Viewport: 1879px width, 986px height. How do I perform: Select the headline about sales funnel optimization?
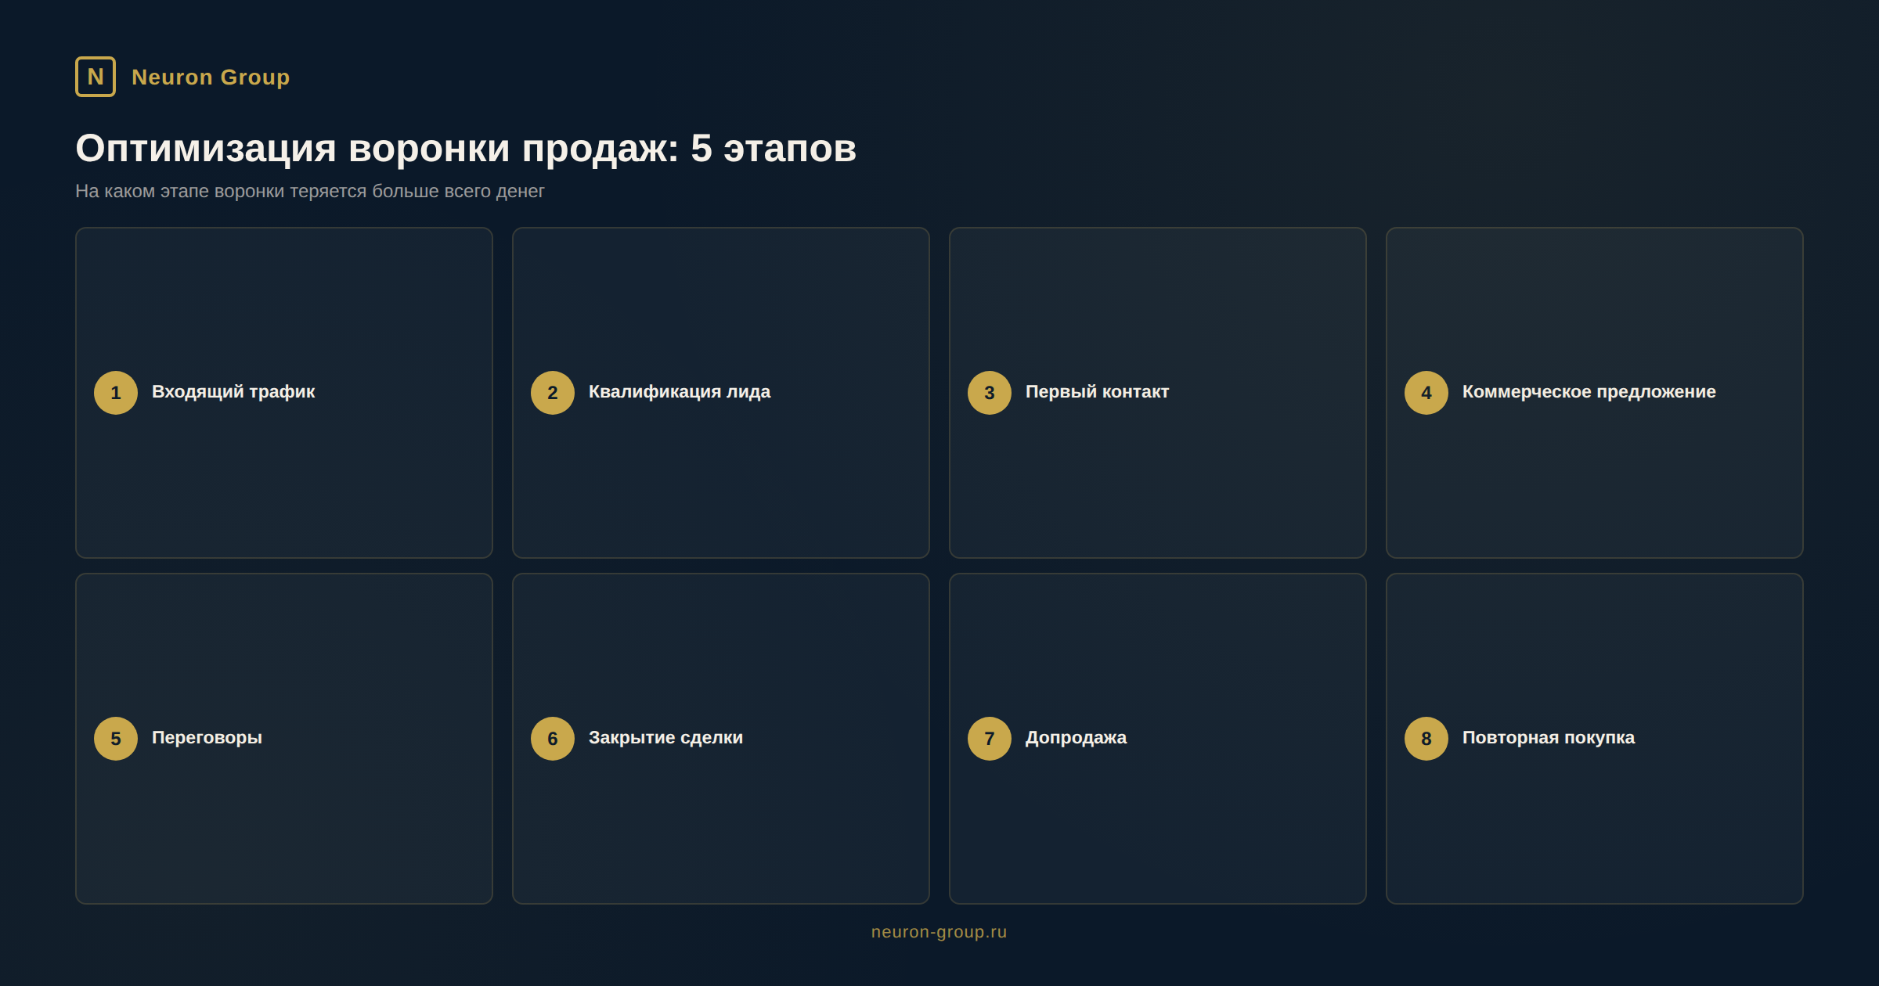(466, 148)
